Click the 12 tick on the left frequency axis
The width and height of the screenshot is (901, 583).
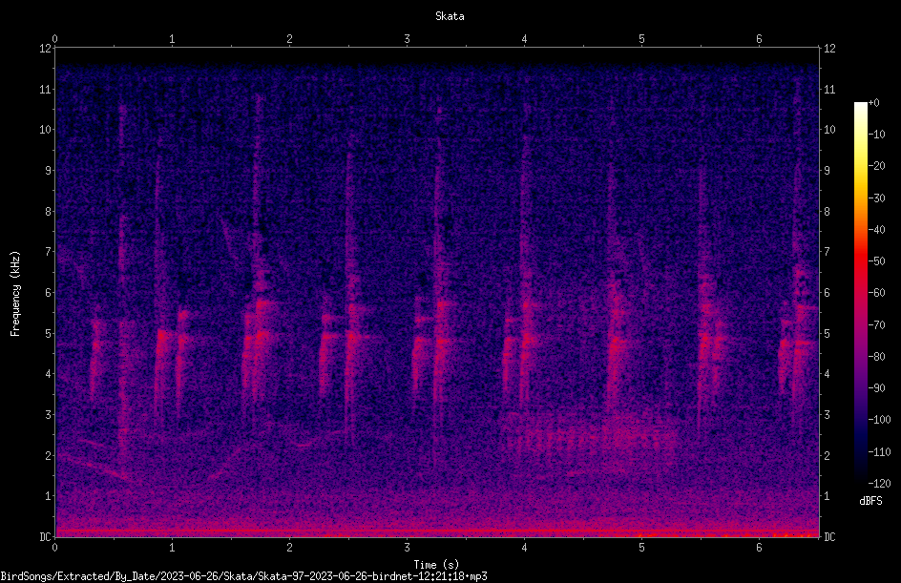coord(46,49)
